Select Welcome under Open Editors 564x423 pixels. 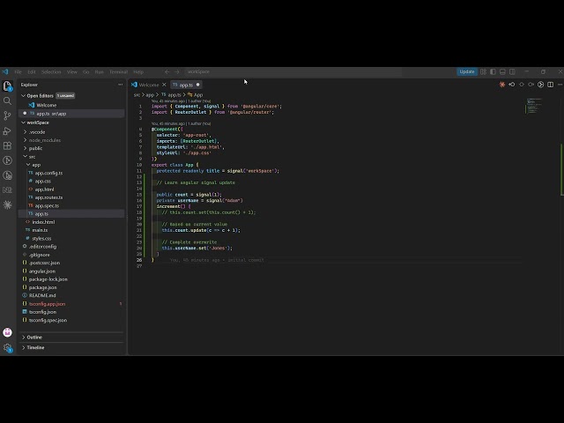click(47, 105)
